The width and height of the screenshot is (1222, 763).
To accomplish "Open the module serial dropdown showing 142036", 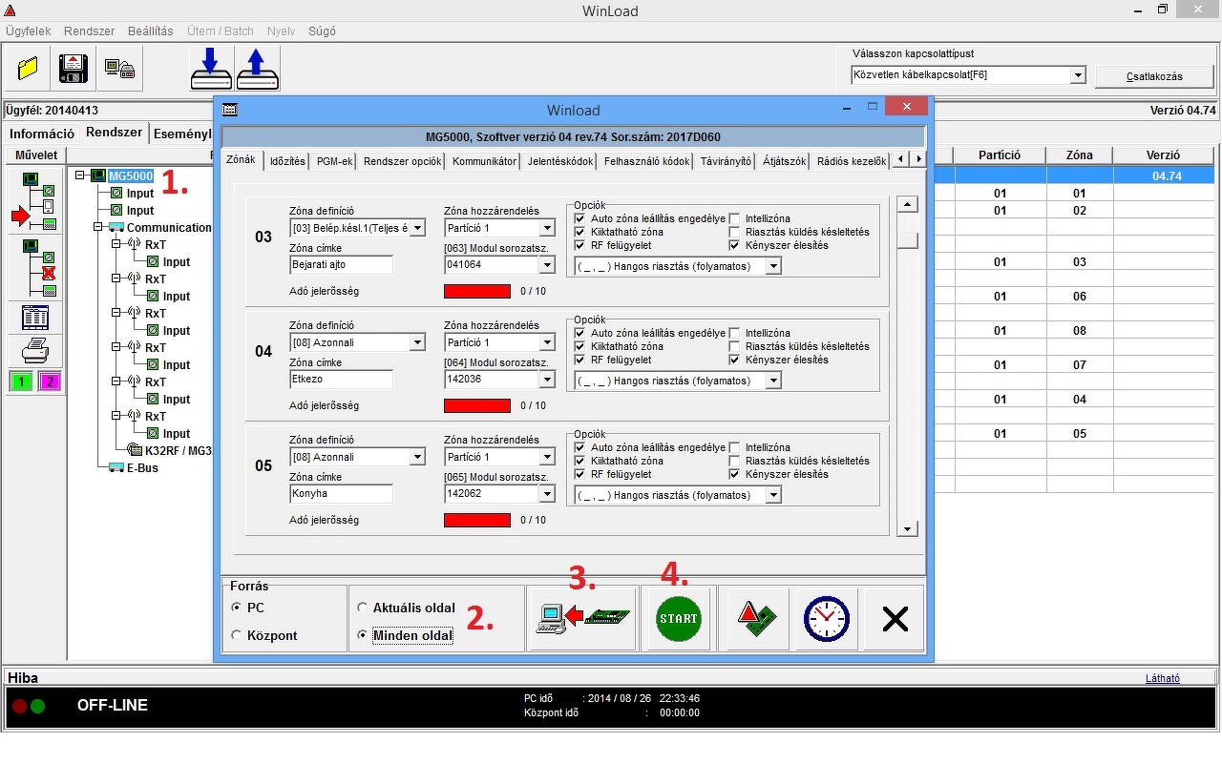I will point(547,380).
